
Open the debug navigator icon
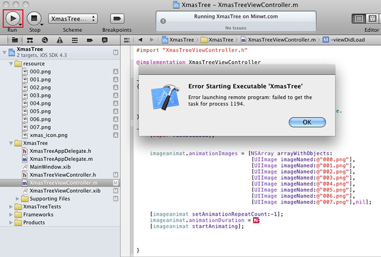click(x=75, y=40)
